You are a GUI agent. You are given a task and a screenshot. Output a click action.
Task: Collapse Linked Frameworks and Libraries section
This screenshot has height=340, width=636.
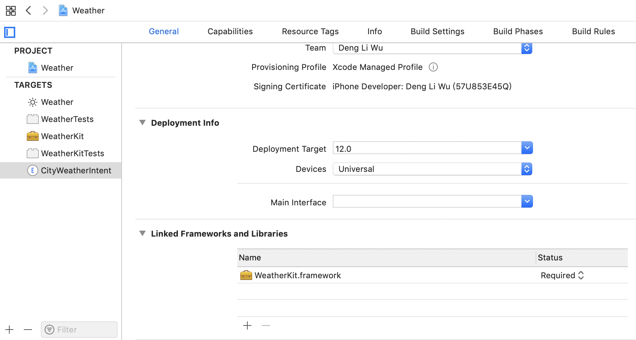click(142, 234)
